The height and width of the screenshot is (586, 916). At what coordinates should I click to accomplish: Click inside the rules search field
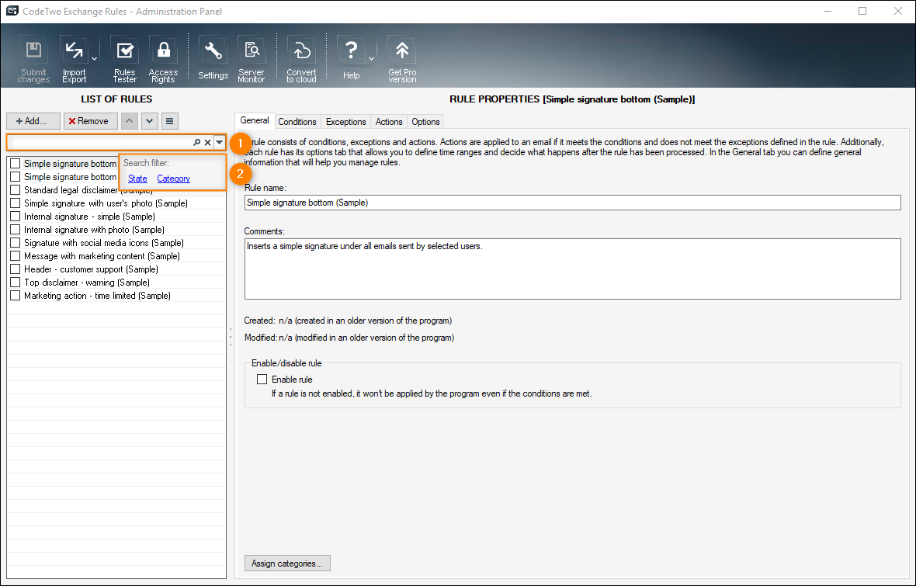(x=100, y=142)
